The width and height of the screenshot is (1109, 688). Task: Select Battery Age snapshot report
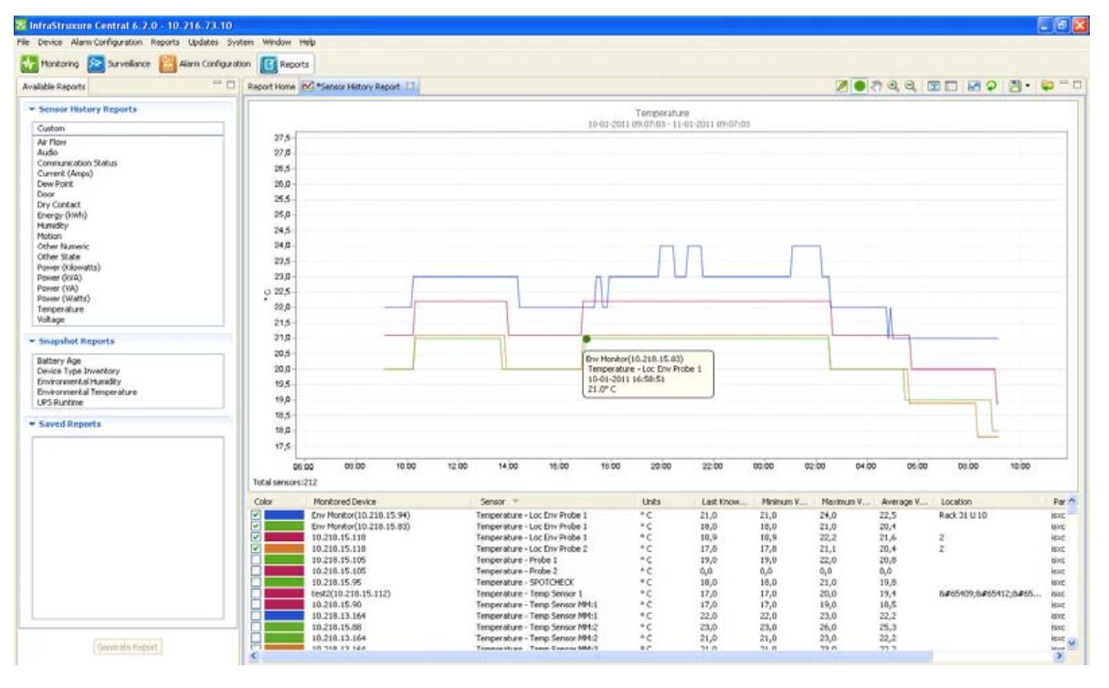pyautogui.click(x=57, y=361)
